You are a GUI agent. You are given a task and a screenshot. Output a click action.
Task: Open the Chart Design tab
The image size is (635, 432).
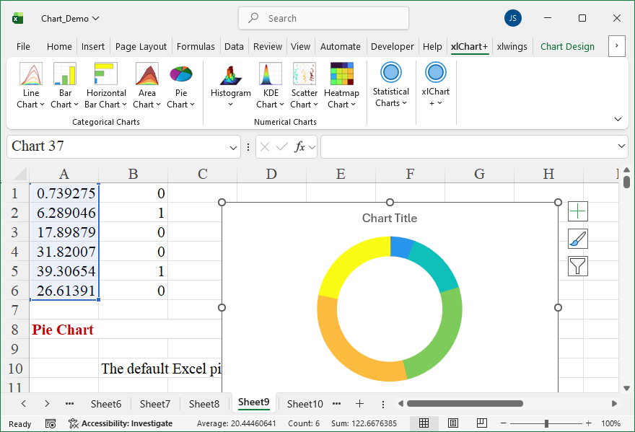[567, 46]
